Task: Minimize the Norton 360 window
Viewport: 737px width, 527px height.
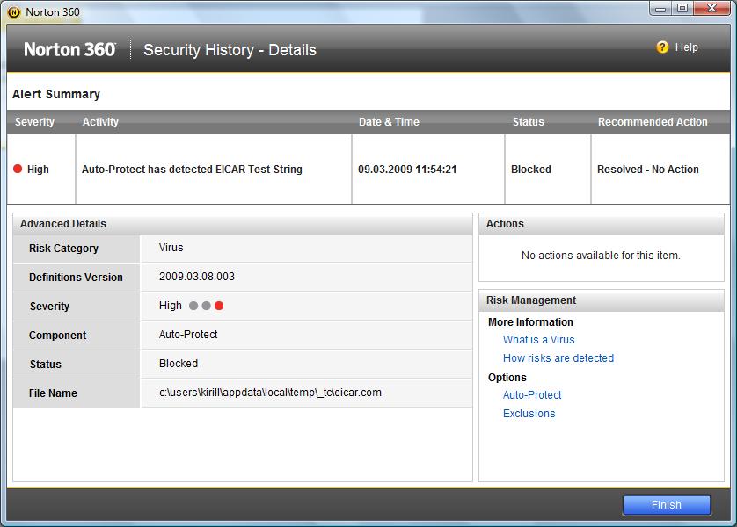Action: point(660,9)
